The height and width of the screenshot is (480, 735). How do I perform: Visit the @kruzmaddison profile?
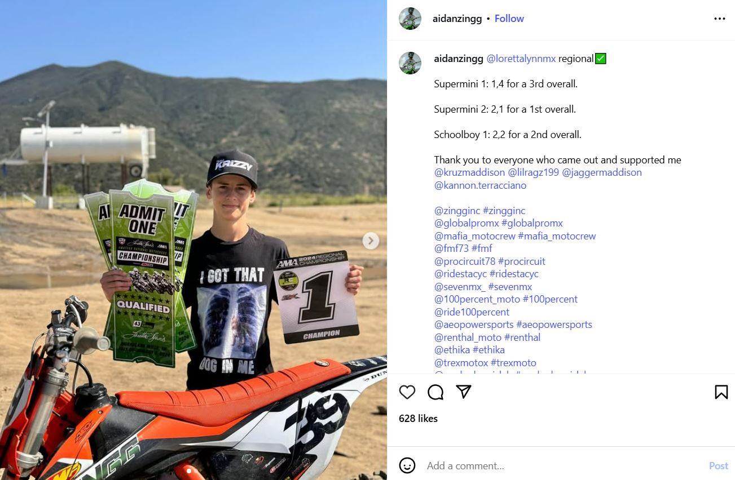click(470, 172)
